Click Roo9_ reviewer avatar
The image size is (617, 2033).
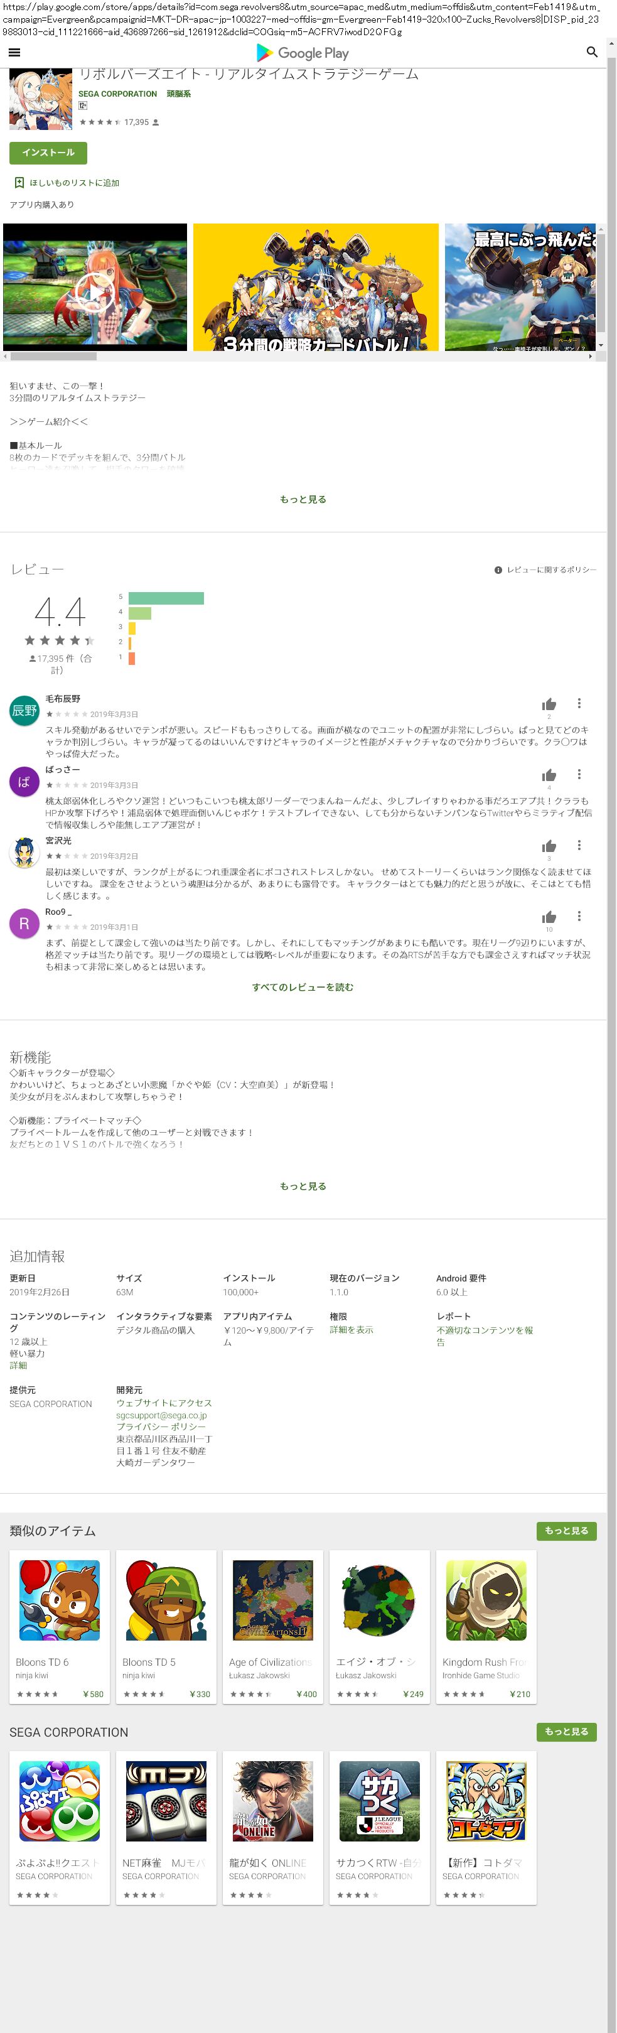tap(24, 924)
